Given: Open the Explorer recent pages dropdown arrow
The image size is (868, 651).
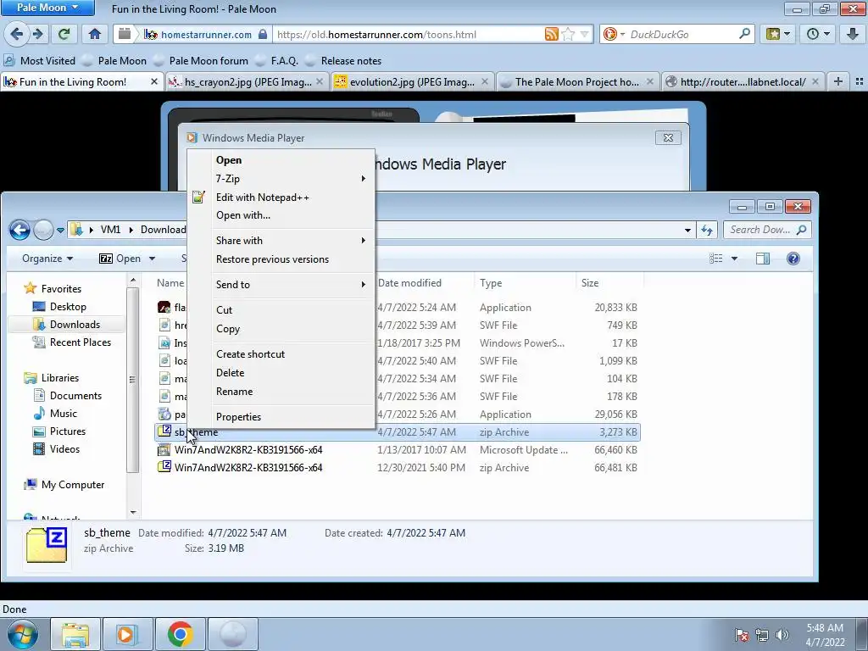Looking at the screenshot, I should click(60, 231).
